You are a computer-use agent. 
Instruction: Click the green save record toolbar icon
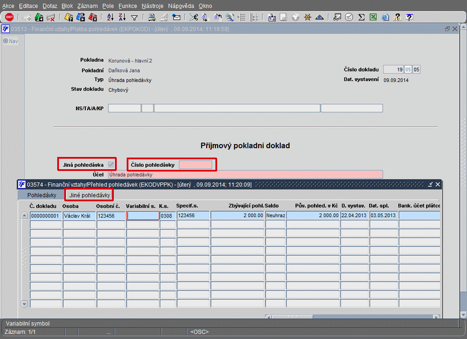39,18
